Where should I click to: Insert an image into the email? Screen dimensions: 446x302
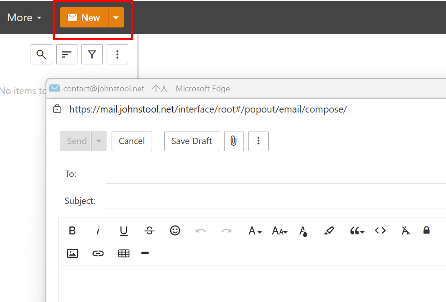(72, 253)
